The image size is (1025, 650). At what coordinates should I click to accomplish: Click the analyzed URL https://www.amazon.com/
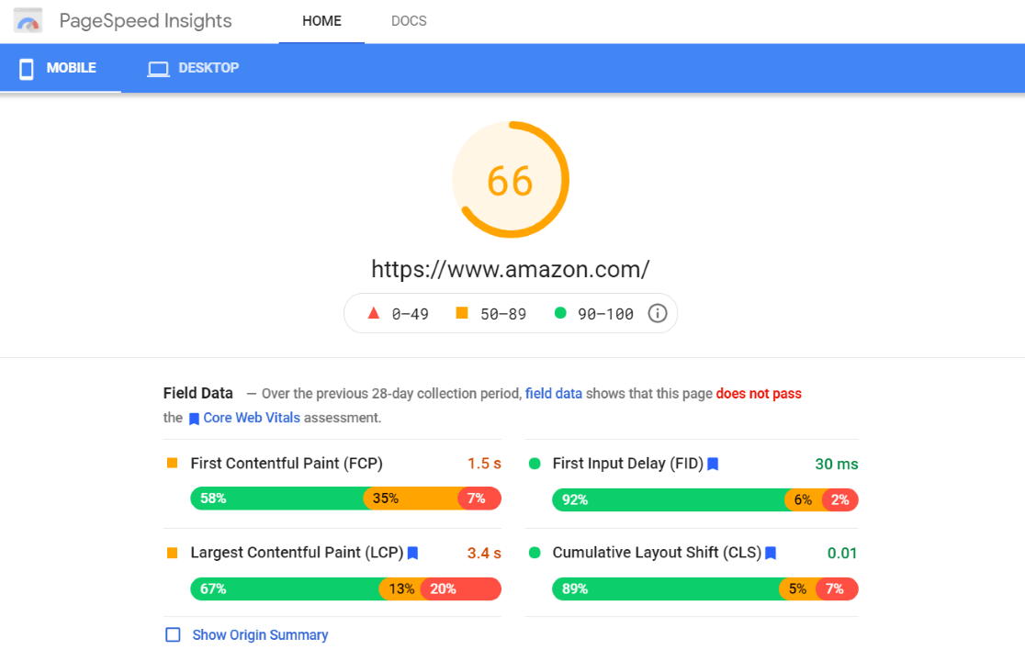511,269
